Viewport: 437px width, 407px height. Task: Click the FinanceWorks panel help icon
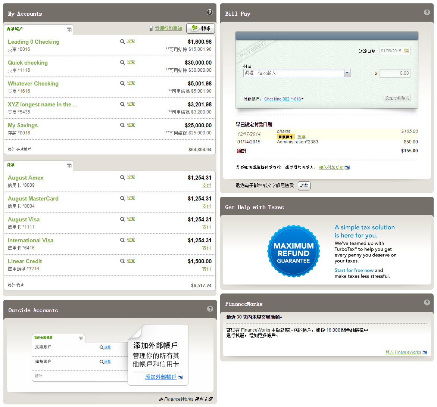coord(427,302)
